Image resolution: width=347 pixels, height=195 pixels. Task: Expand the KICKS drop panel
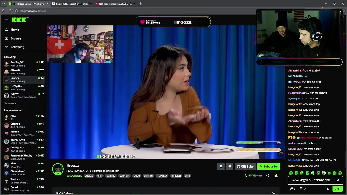click(274, 193)
